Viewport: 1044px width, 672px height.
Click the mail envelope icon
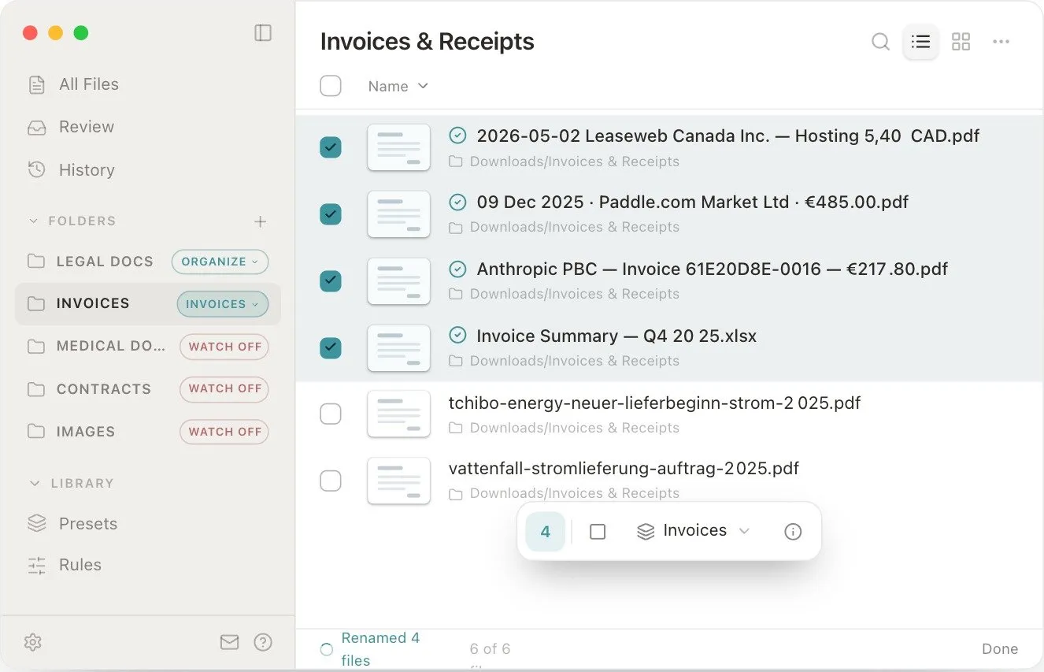click(229, 642)
